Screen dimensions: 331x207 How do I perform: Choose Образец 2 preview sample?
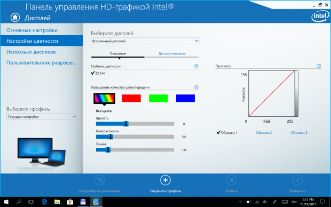(x=264, y=133)
